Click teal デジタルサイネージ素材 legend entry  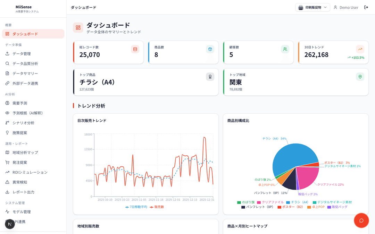coord(332,202)
